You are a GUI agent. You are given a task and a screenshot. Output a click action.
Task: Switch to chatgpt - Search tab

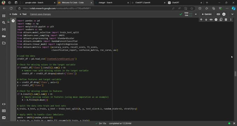point(112,2)
